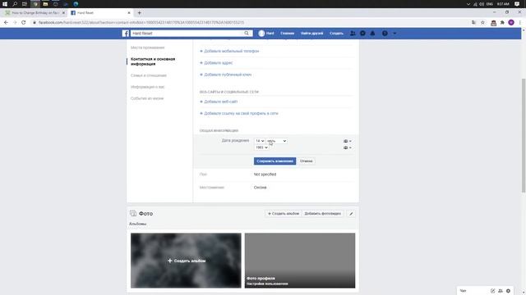
Task: Click the Facebook logo icon
Action: coord(126,34)
